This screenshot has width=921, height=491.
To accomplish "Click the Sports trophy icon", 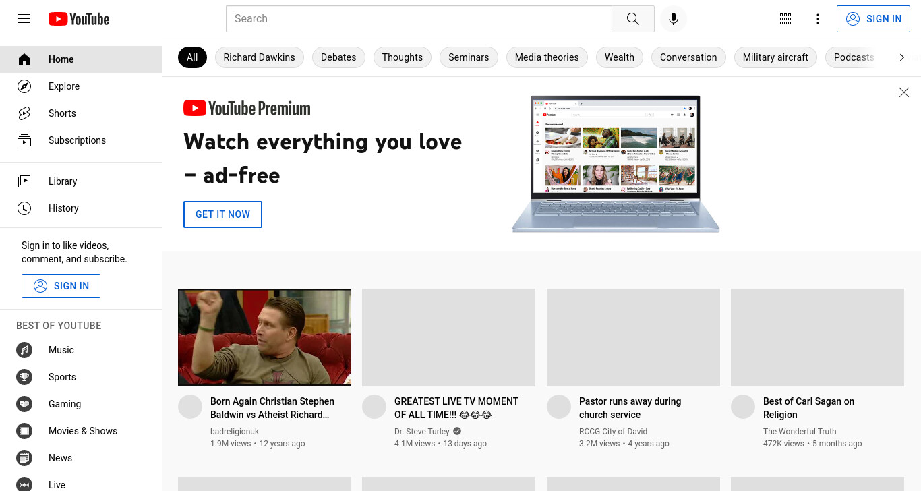I will pyautogui.click(x=24, y=377).
